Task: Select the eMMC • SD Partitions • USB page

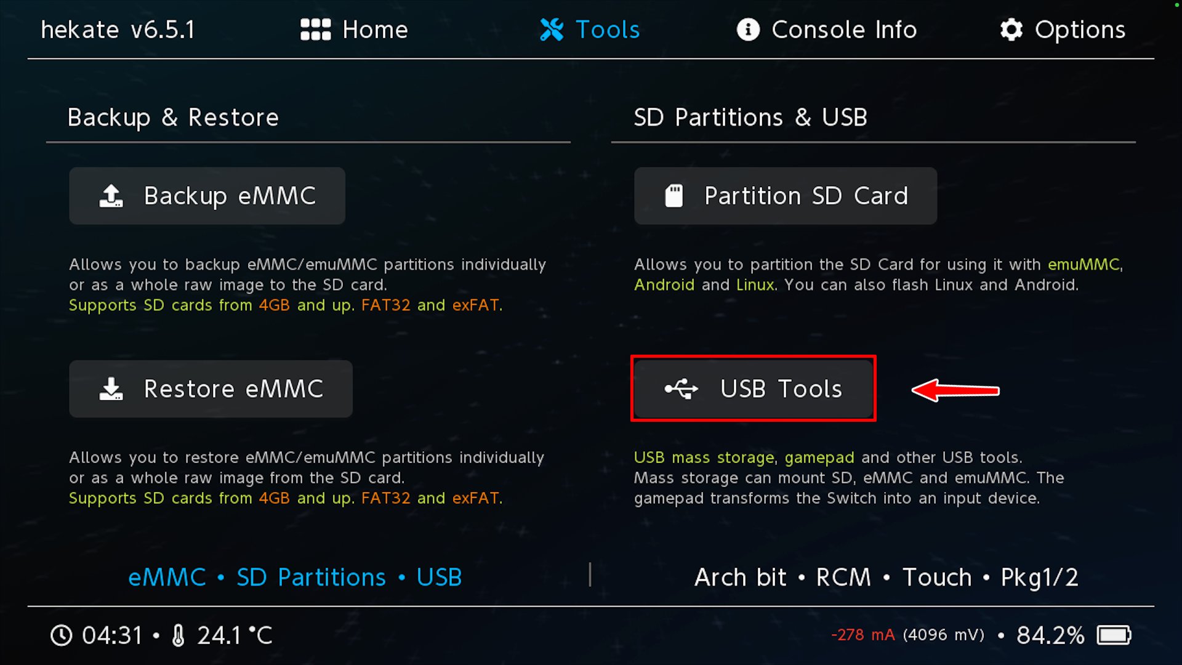Action: 295,578
